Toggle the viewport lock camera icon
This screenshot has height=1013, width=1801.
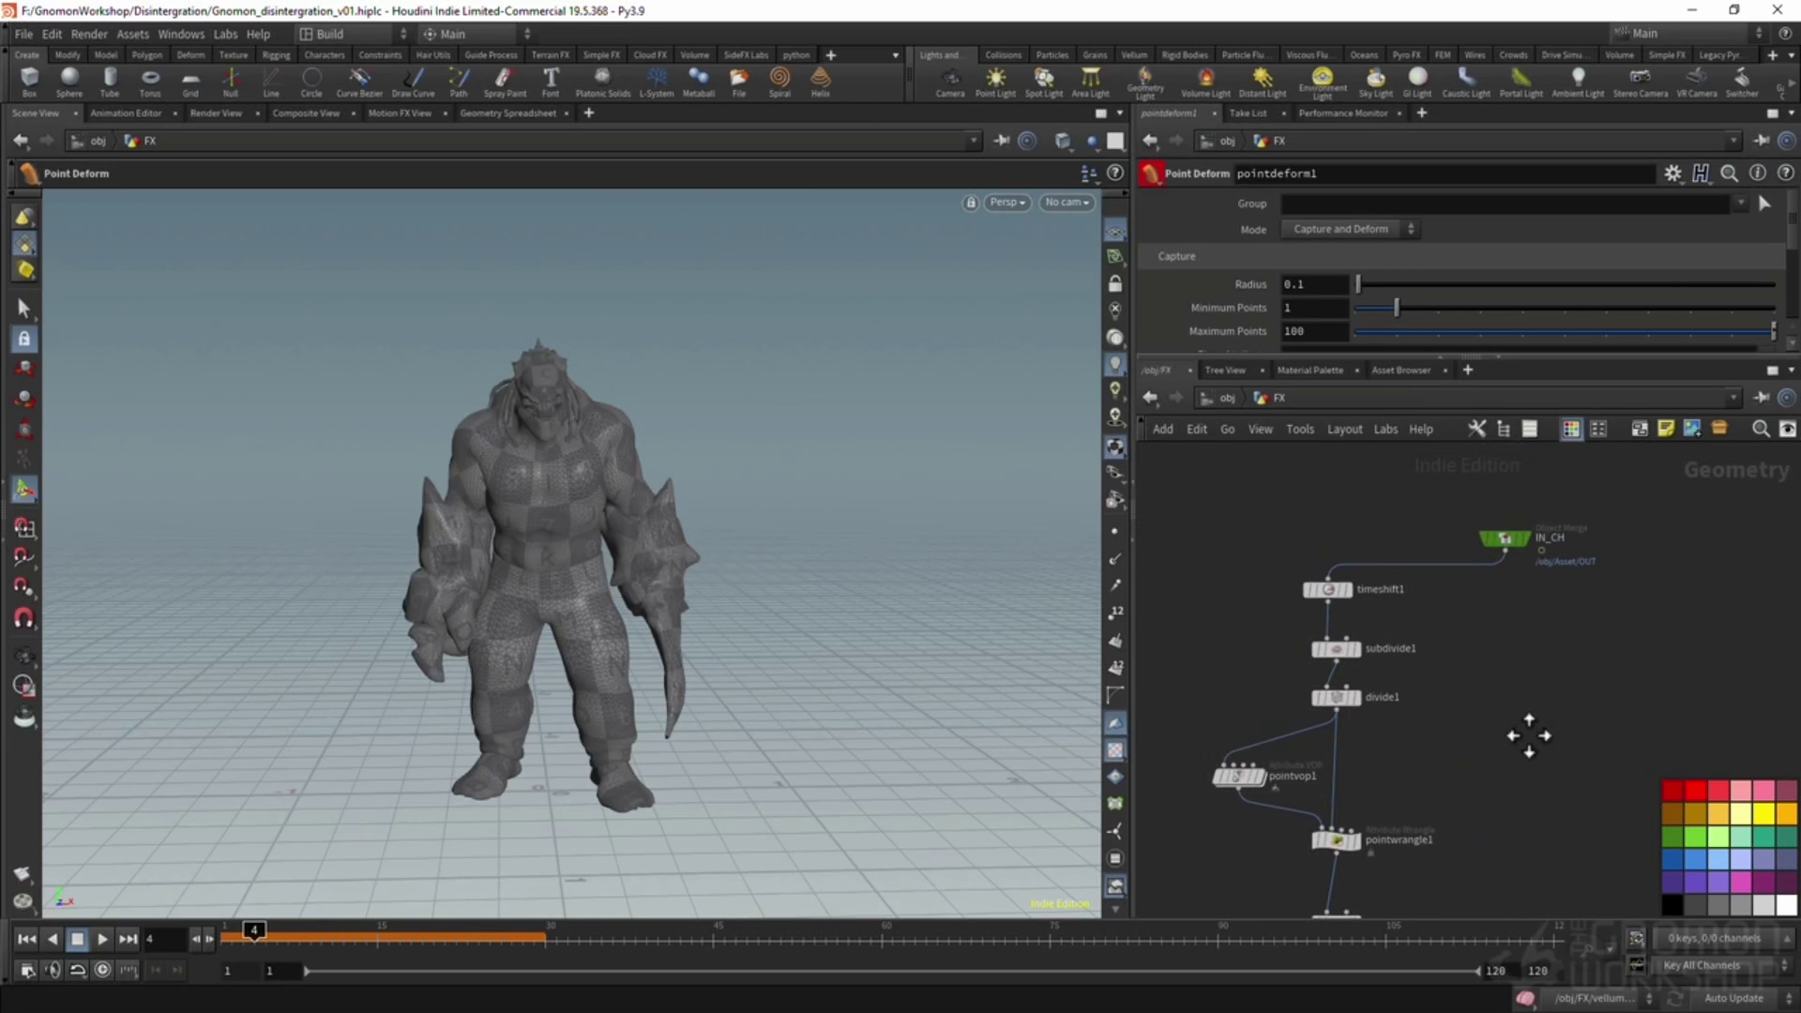click(x=971, y=203)
